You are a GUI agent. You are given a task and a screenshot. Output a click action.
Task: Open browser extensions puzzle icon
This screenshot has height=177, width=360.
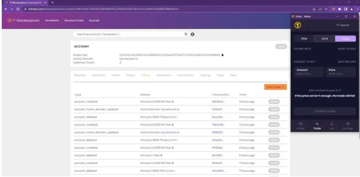[339, 9]
